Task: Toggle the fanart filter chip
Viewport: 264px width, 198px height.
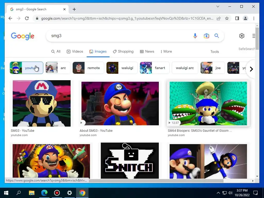Action: pos(155,68)
